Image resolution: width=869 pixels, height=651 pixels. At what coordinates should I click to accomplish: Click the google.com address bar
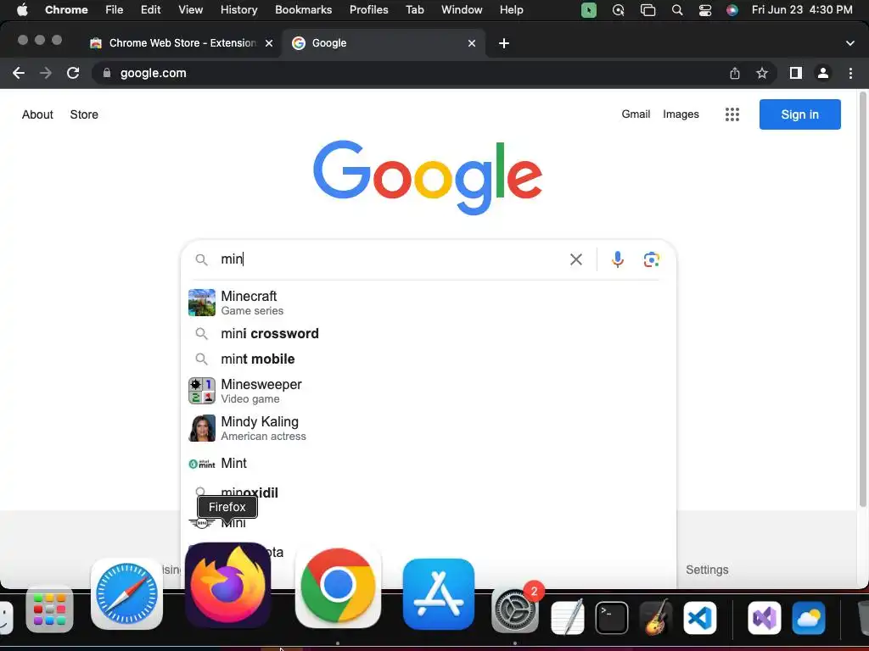point(410,73)
